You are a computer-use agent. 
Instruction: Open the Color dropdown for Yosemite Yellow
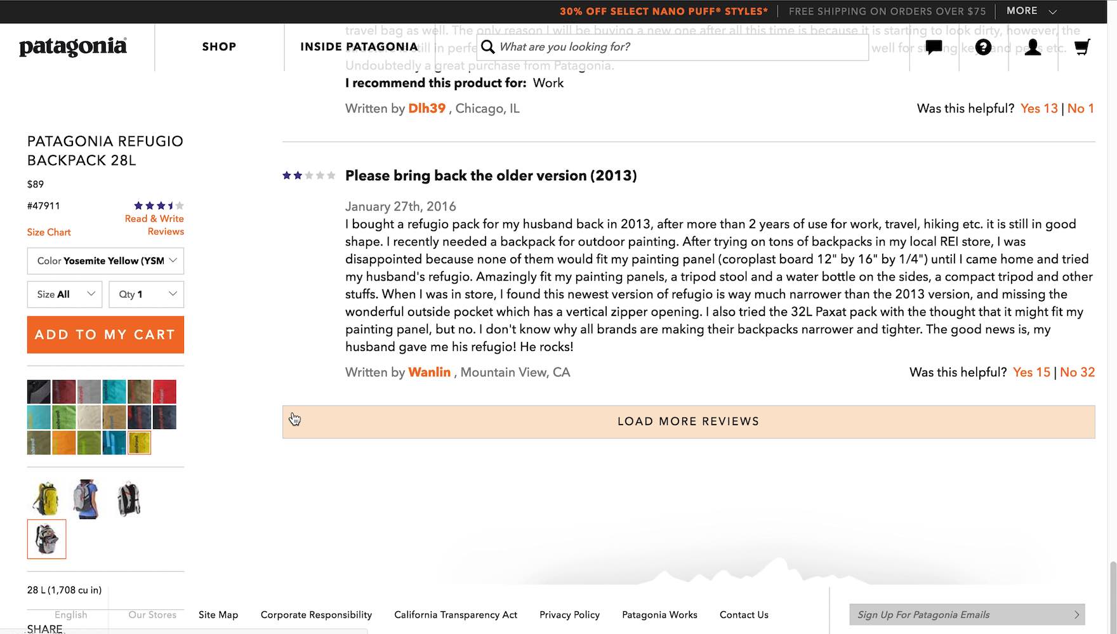pyautogui.click(x=105, y=261)
